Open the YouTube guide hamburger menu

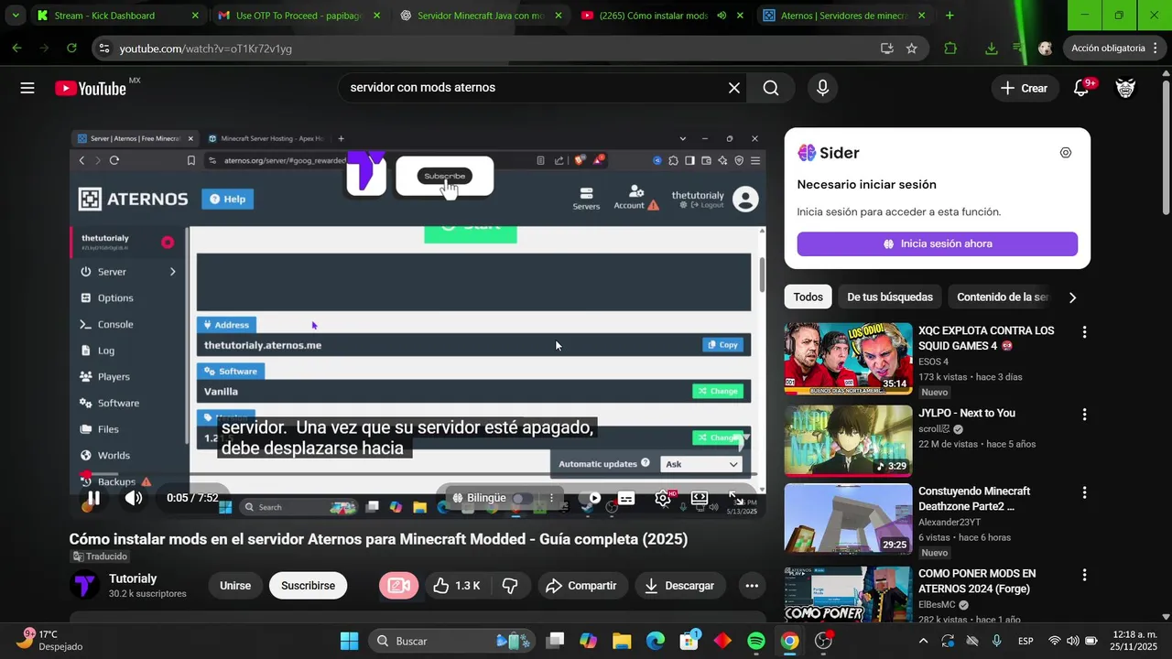27,88
